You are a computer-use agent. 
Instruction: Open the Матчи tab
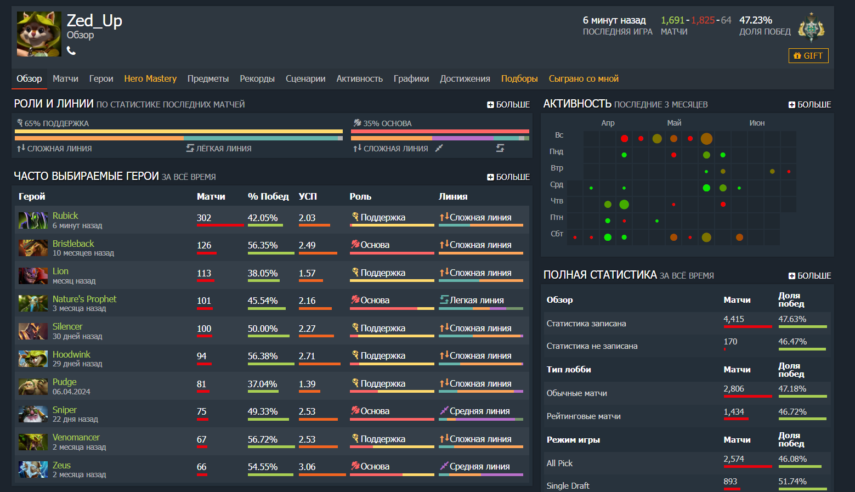(65, 78)
